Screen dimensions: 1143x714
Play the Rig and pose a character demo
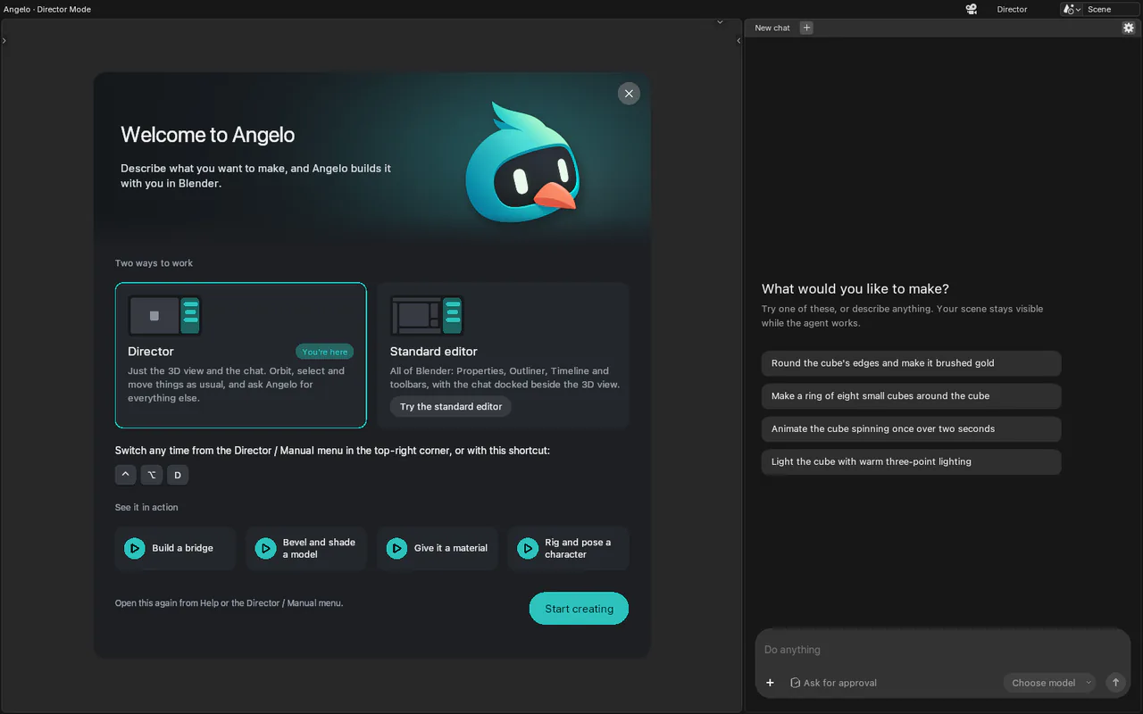(569, 548)
